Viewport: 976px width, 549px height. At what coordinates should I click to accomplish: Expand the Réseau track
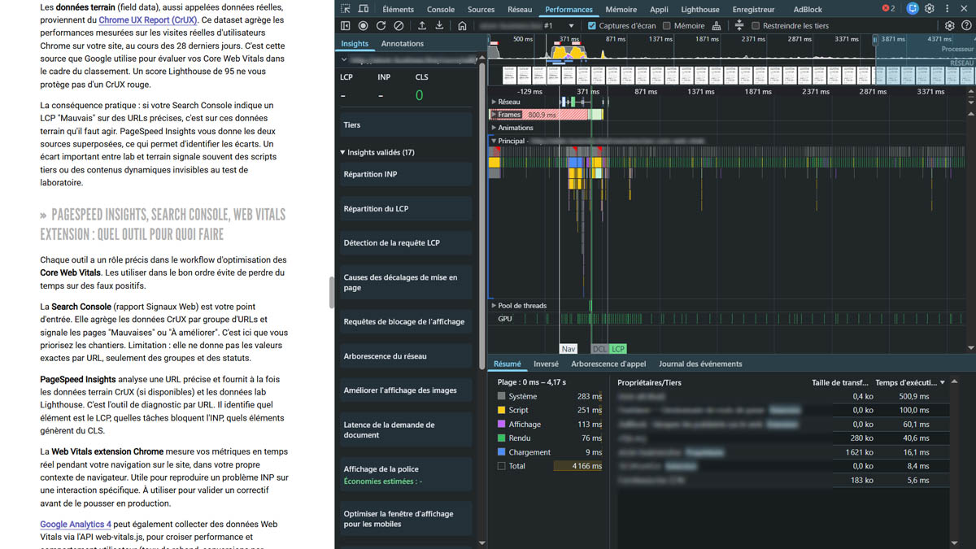click(494, 102)
